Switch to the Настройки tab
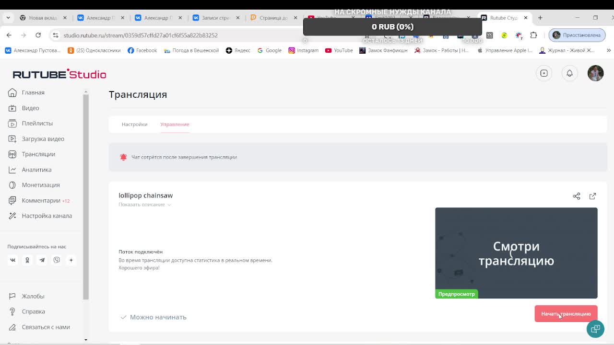 (134, 124)
